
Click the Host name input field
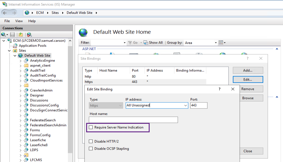pos(133,120)
